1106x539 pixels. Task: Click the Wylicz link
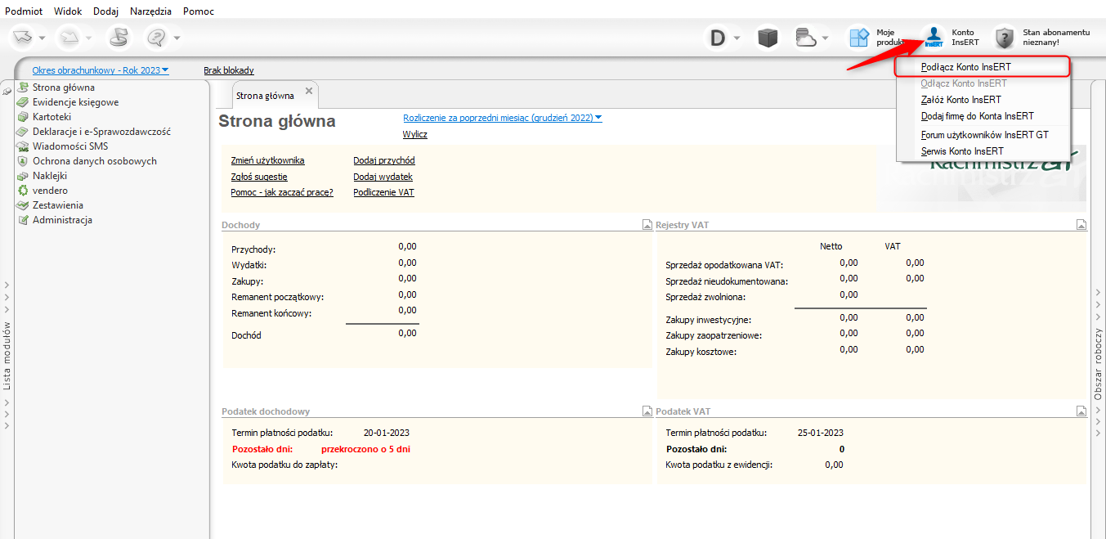tap(415, 134)
